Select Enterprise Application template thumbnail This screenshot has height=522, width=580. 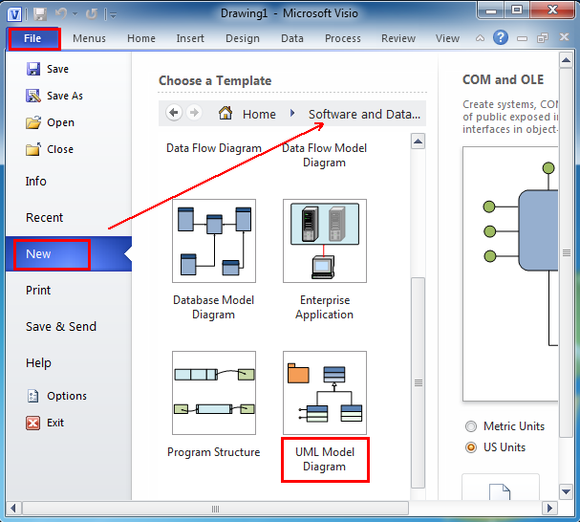click(325, 241)
